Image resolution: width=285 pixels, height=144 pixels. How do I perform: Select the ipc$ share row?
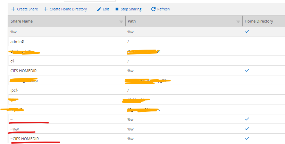[15, 90]
